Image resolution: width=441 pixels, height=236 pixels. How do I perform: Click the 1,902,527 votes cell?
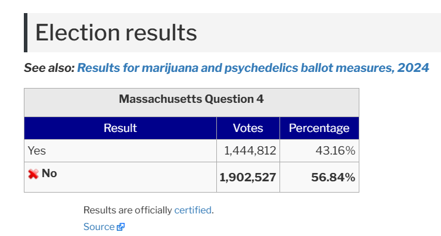pos(248,177)
